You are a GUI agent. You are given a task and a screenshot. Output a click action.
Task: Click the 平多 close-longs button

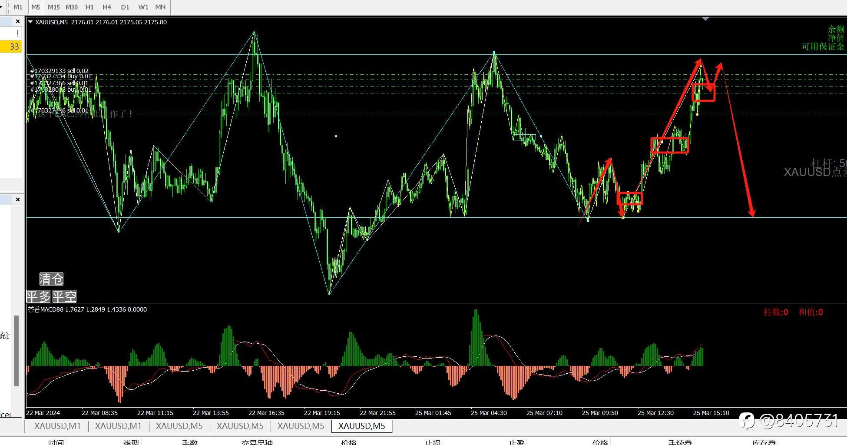pos(39,296)
